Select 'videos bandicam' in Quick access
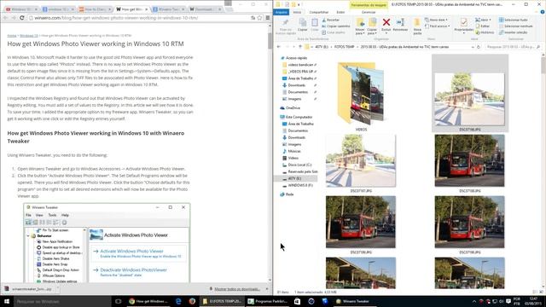The image size is (546, 307). pos(300,65)
